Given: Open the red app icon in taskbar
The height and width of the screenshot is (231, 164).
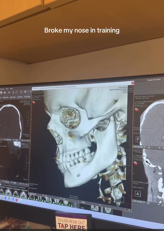Looking at the screenshot, I should point(17,200).
